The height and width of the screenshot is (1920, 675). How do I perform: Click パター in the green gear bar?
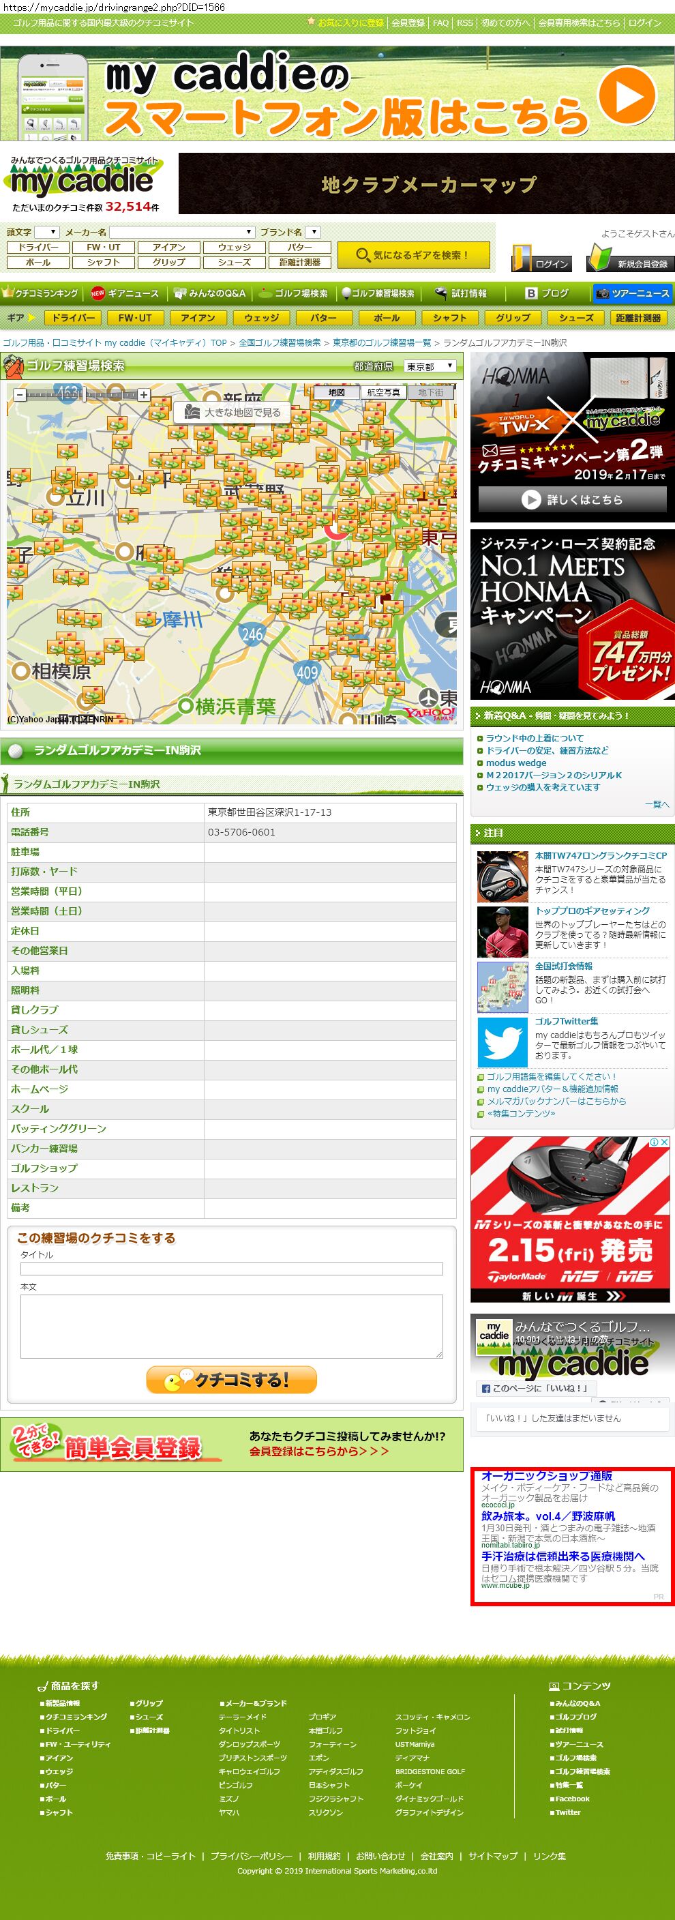coord(323,318)
